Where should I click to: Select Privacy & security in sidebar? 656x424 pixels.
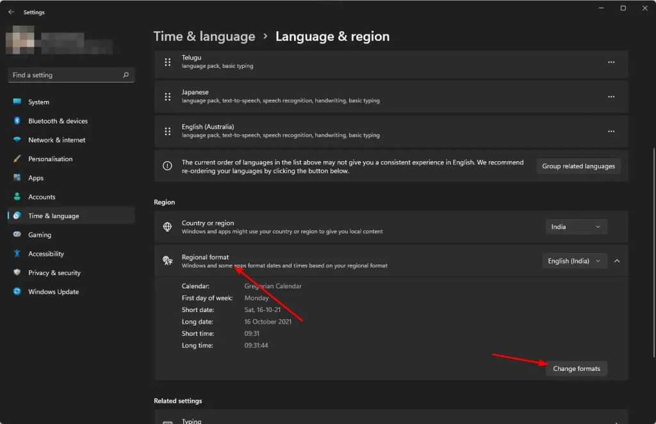[54, 272]
